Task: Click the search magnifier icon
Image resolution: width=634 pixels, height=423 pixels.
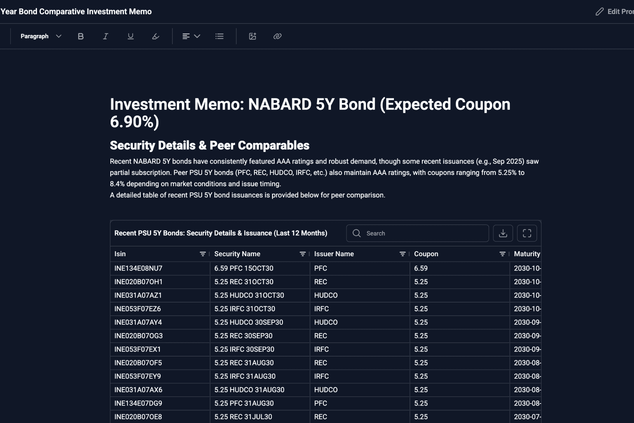Action: click(x=356, y=233)
